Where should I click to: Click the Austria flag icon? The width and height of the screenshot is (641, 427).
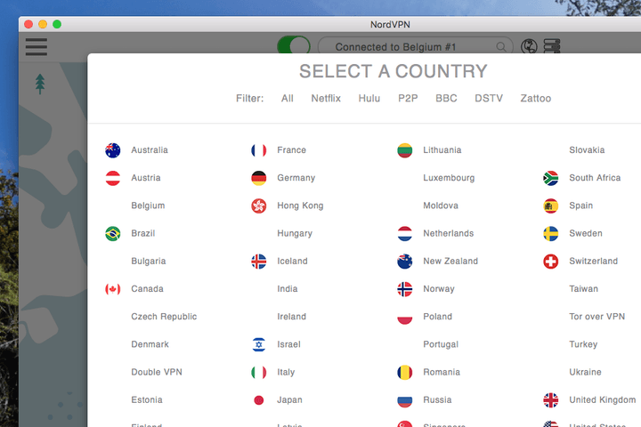point(113,178)
